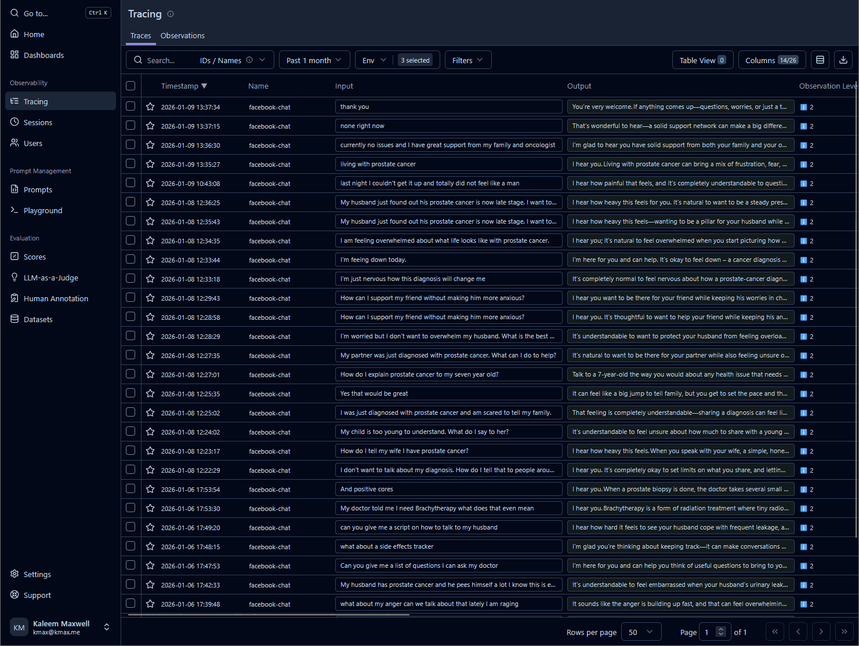Click the row height toggle icon

click(x=820, y=60)
